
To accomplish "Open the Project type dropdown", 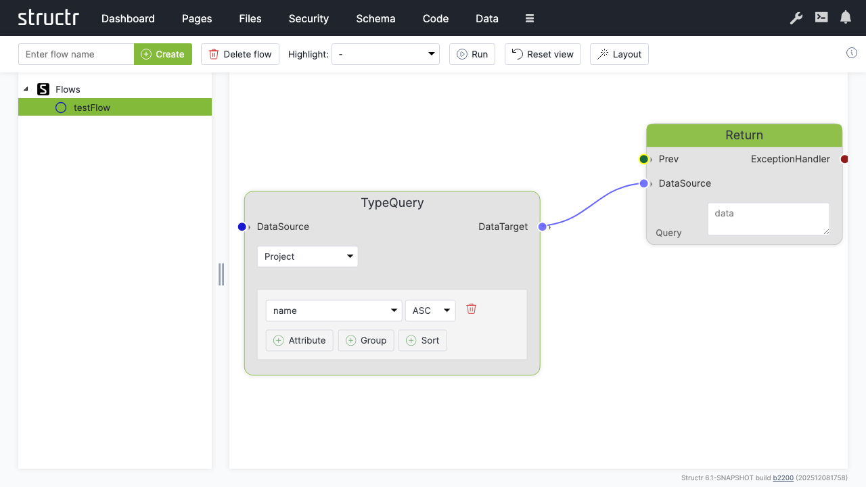I will click(308, 256).
